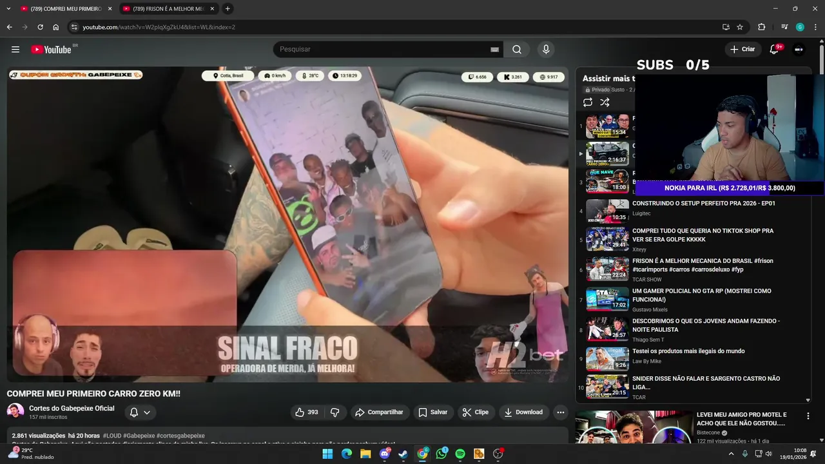Open the browser home page
This screenshot has height=464, width=825.
click(x=55, y=27)
